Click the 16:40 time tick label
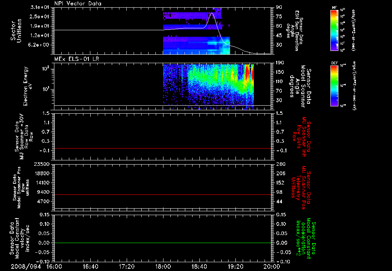This screenshot has height=271, width=392. (90, 266)
